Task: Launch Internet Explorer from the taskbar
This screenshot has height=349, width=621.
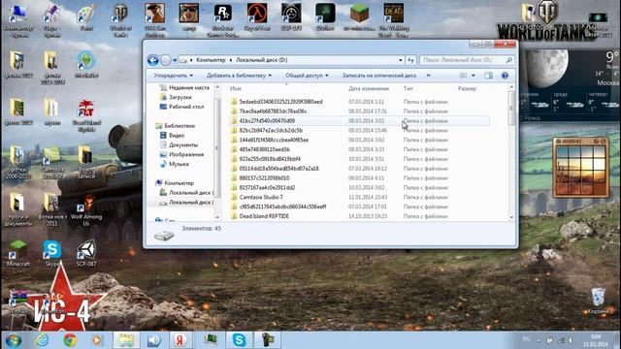Action: click(41, 340)
